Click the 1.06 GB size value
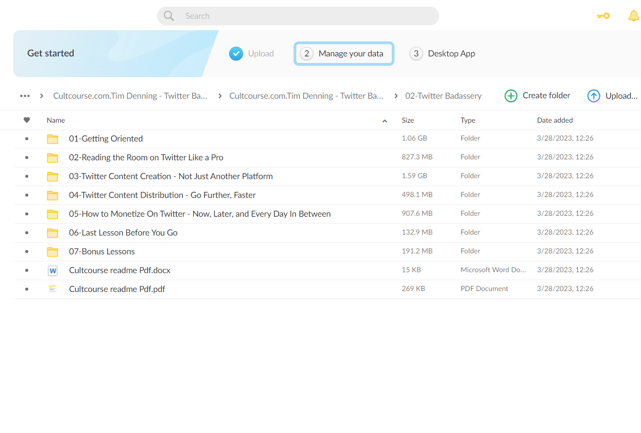The image size is (641, 433). (x=414, y=138)
